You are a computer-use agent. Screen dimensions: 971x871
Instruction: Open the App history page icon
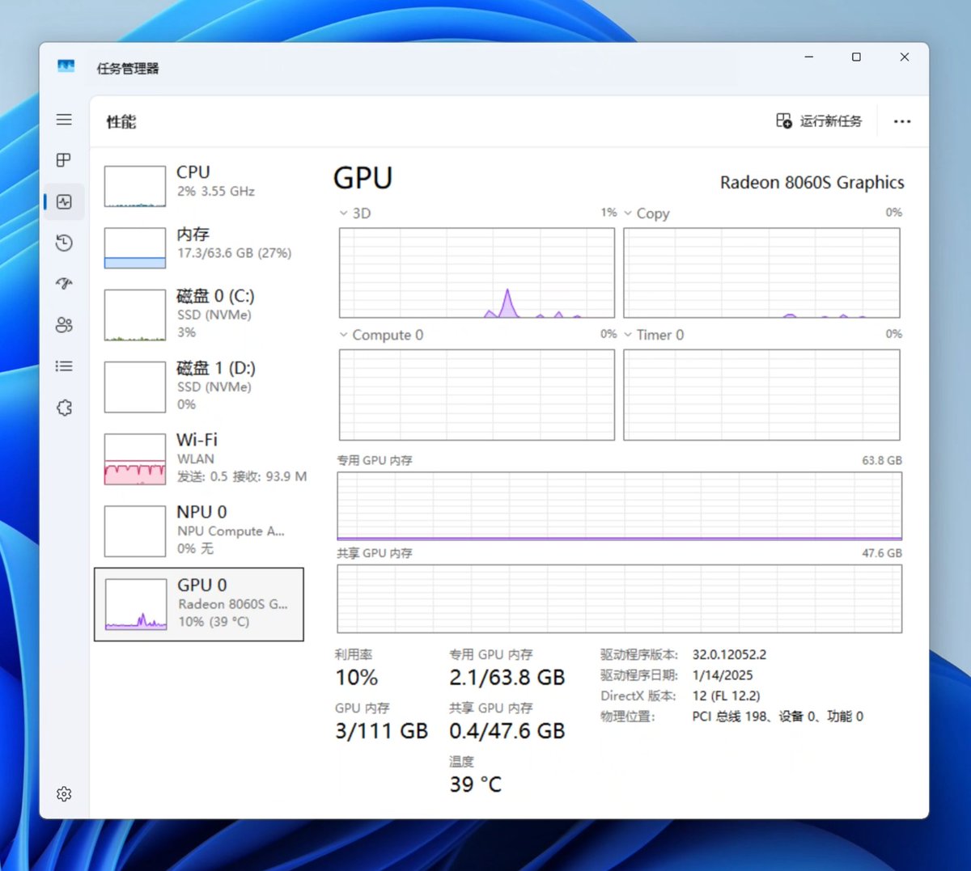coord(64,243)
